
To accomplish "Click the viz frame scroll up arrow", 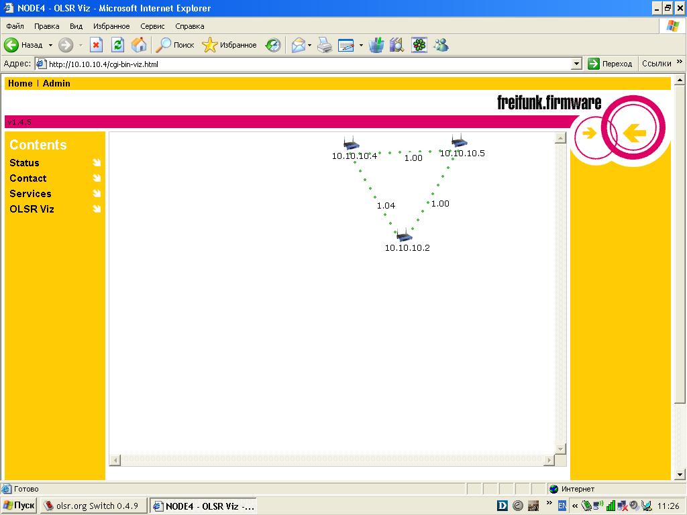I will pos(560,138).
